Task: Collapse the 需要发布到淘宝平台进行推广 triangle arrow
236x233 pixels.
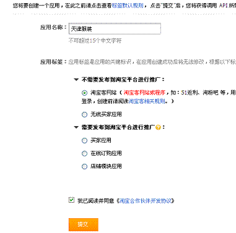Action: pos(76,127)
